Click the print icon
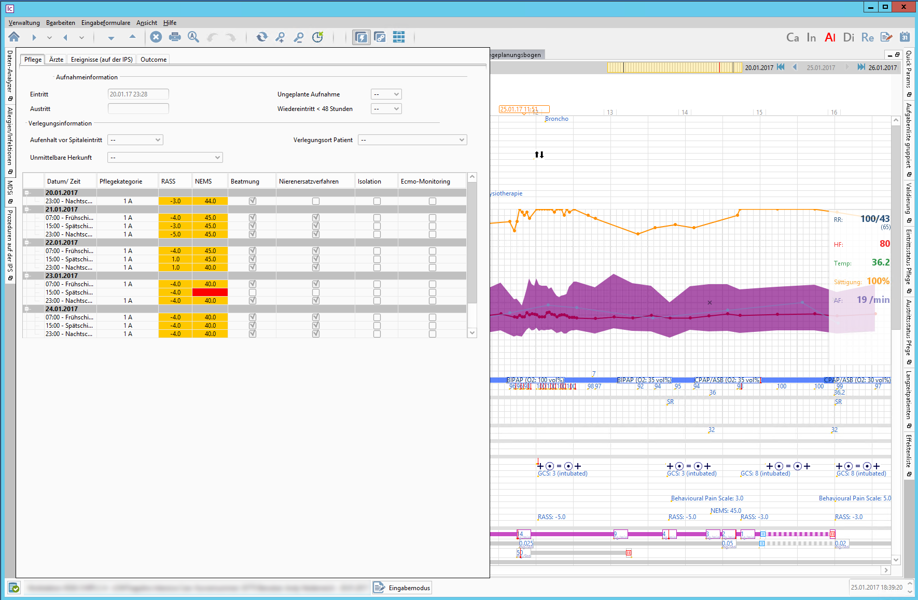918x600 pixels. pyautogui.click(x=175, y=37)
